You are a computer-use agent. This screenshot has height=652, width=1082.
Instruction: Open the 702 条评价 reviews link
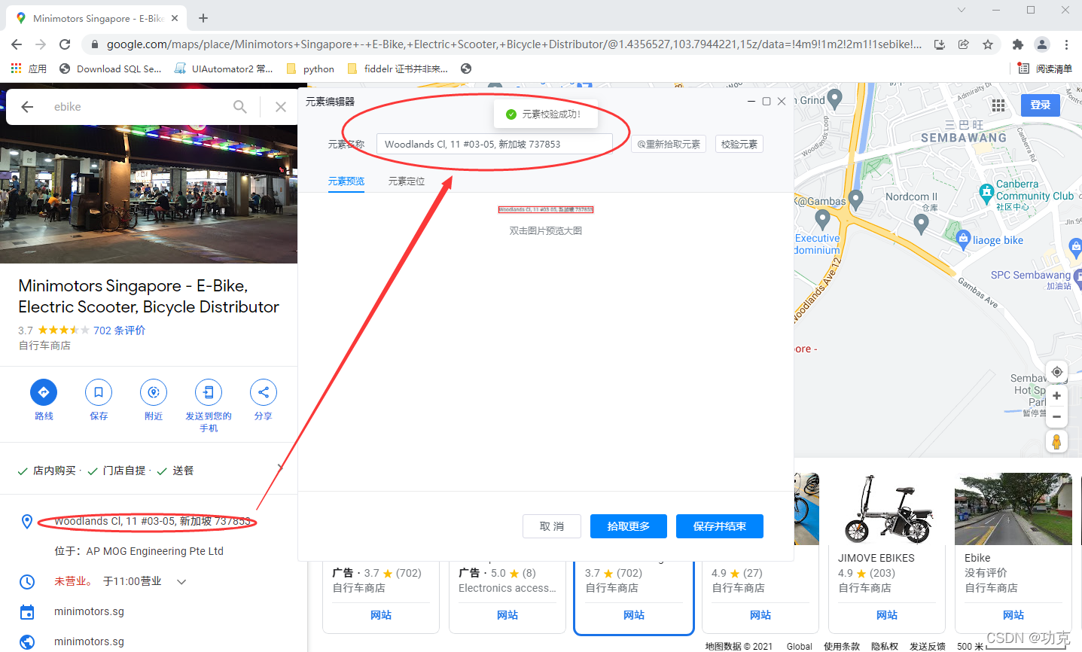coord(119,331)
